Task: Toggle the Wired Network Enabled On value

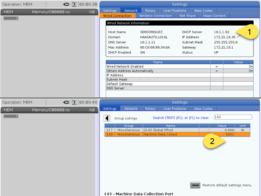Action: 238,66
